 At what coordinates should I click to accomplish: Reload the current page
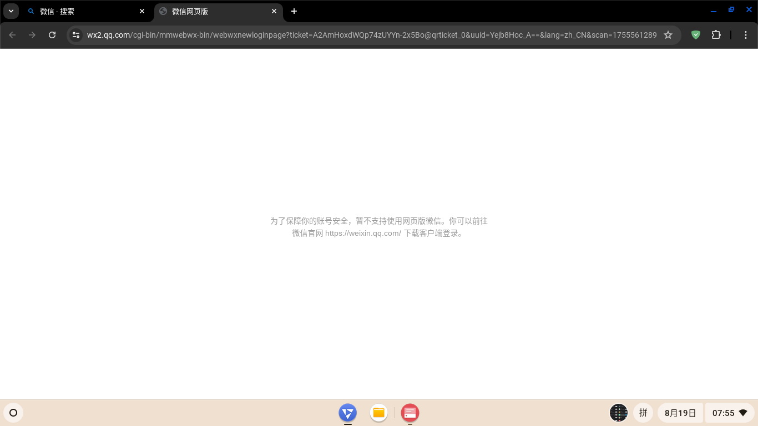click(52, 35)
